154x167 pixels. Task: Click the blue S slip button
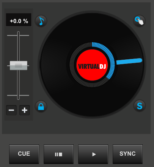(x=140, y=106)
